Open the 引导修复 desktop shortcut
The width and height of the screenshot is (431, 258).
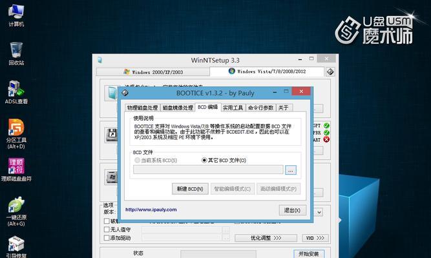16,246
